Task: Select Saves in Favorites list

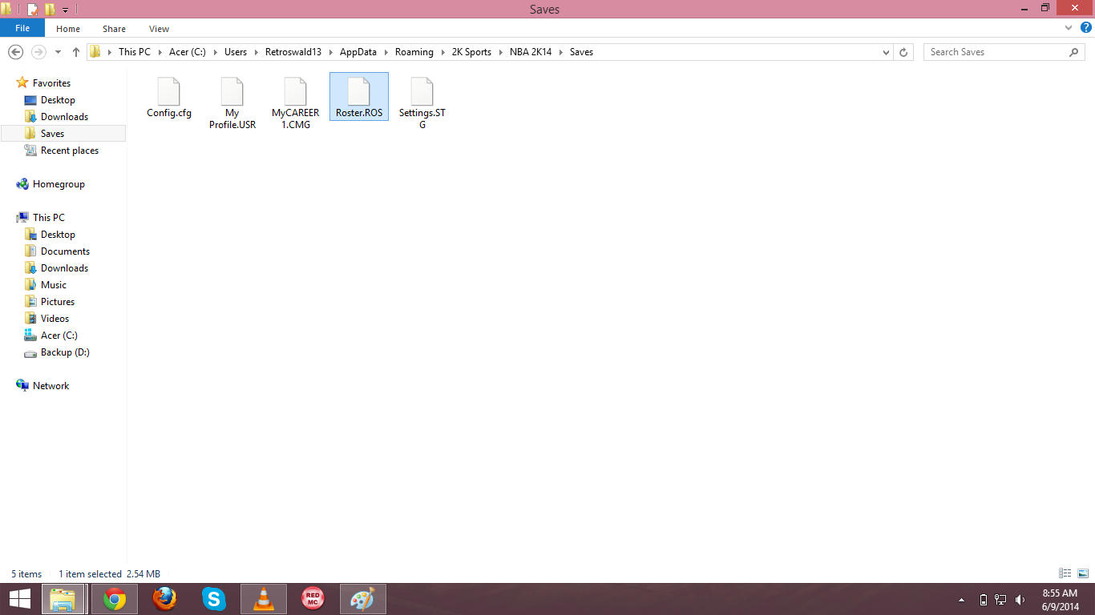Action: tap(52, 134)
